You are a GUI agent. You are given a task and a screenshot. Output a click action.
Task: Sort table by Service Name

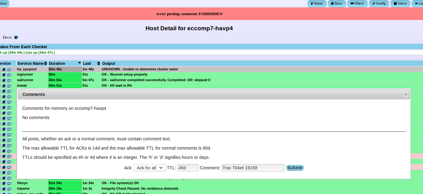(32, 63)
